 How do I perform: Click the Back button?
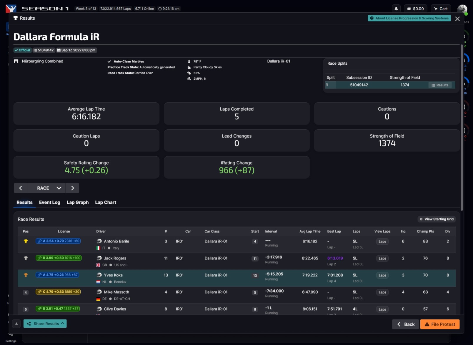(405, 324)
